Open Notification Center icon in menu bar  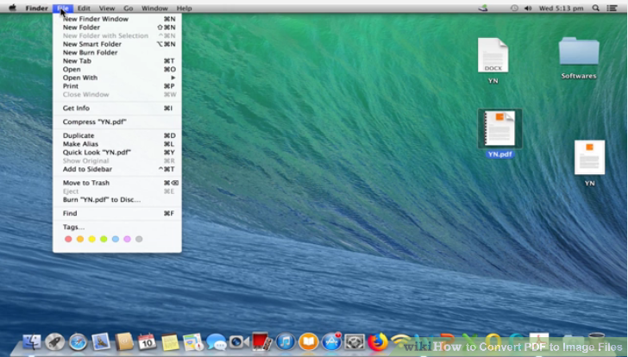pyautogui.click(x=616, y=8)
